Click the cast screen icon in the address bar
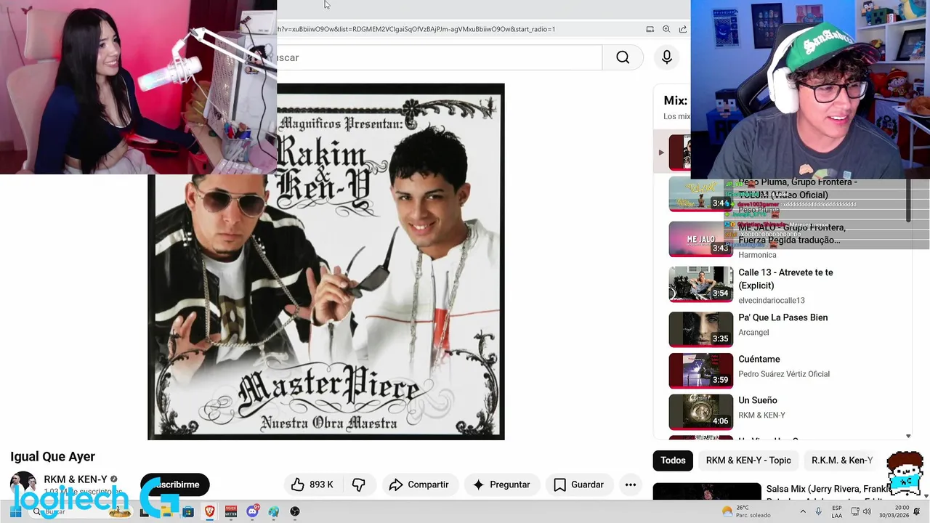 pyautogui.click(x=650, y=29)
